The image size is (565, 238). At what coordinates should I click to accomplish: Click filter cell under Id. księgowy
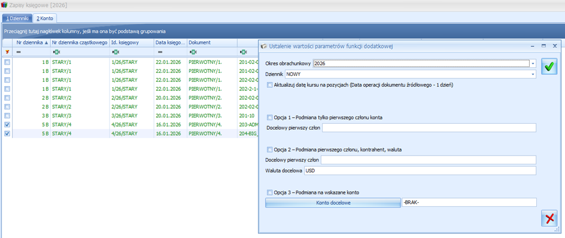[132, 52]
